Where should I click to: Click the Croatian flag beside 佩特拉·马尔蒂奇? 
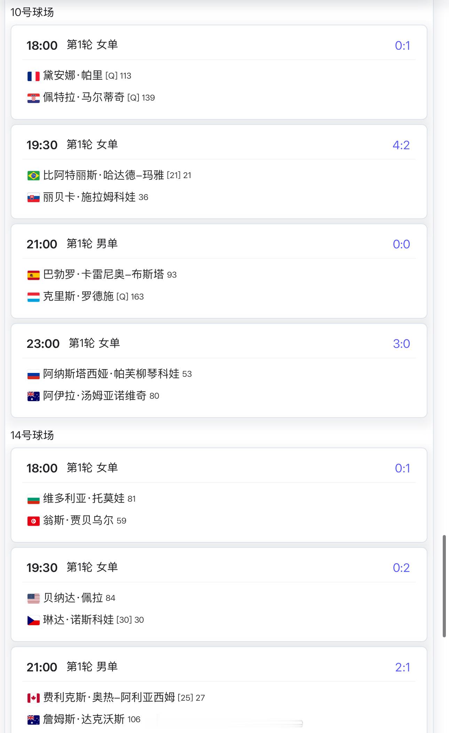(x=33, y=98)
